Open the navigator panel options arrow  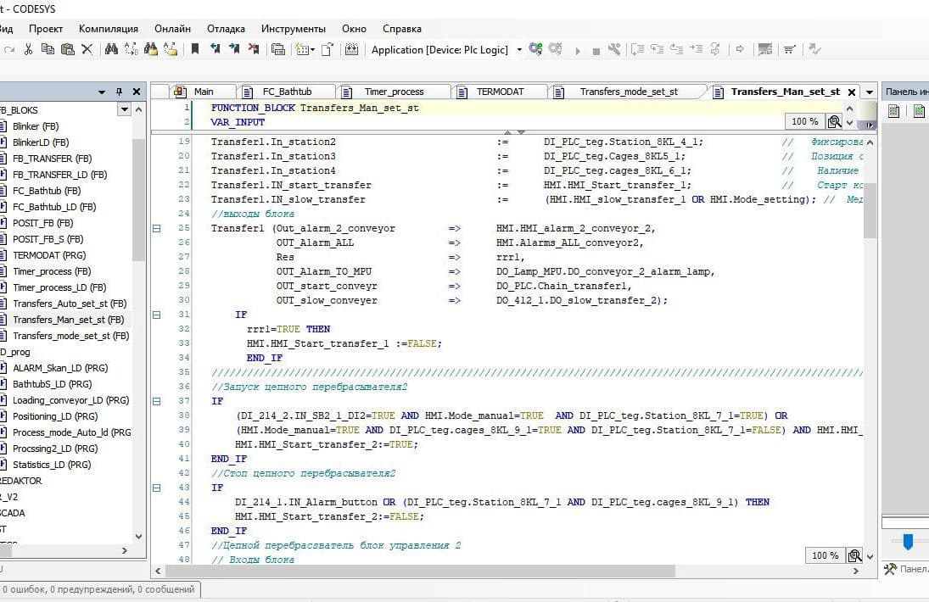101,92
